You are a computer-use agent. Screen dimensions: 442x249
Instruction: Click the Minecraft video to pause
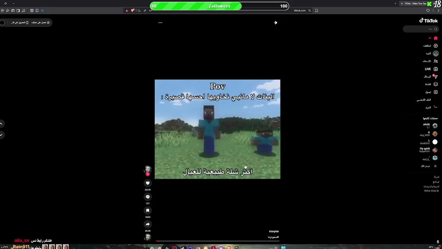[x=218, y=129]
